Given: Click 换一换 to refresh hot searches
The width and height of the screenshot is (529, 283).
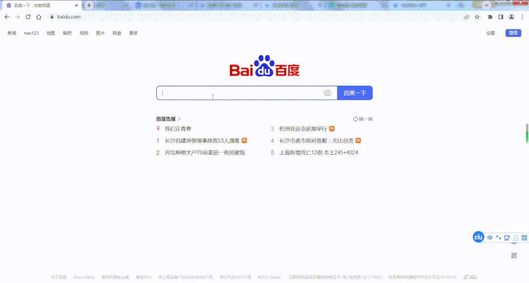Looking at the screenshot, I should click(x=366, y=119).
